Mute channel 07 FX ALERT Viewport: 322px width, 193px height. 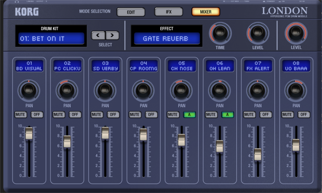pyautogui.click(x=250, y=115)
